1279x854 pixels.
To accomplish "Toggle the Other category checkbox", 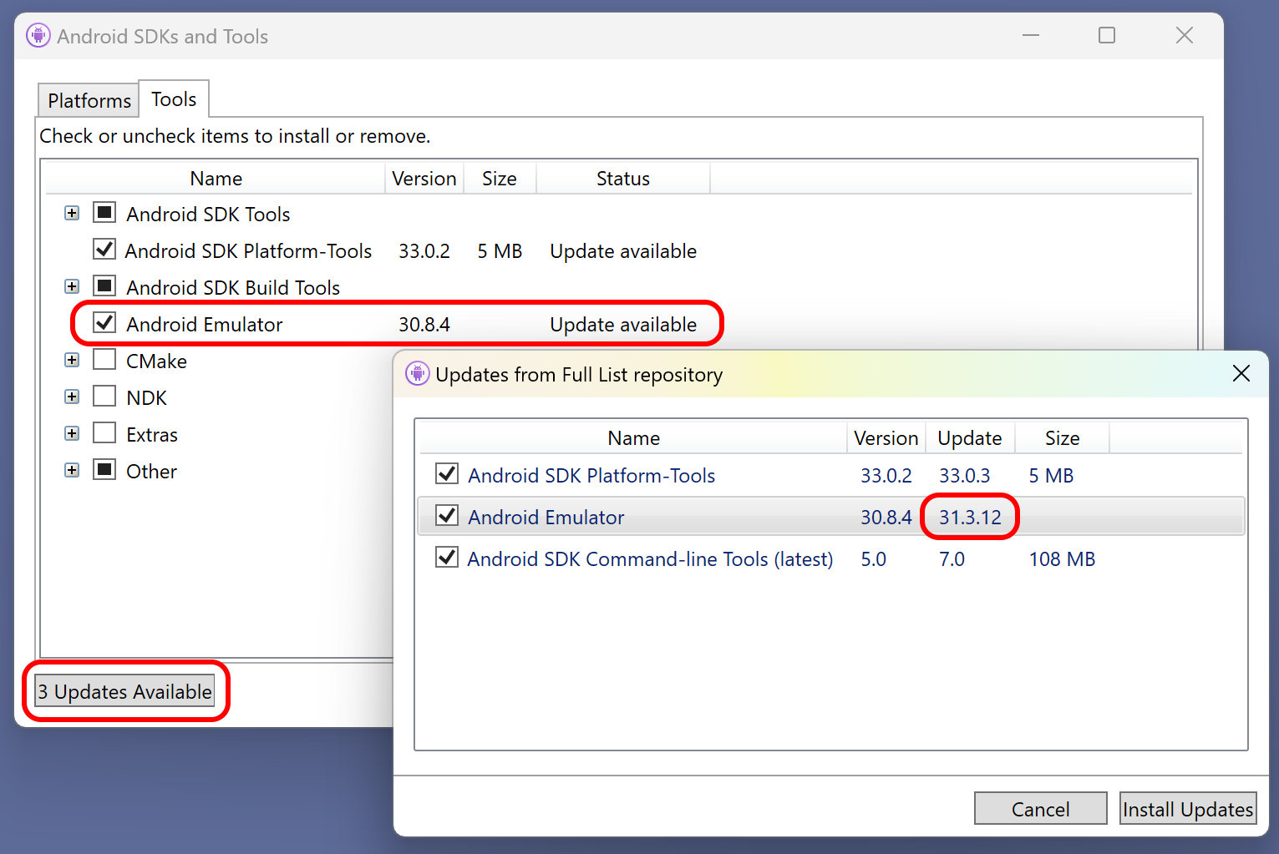I will (104, 470).
